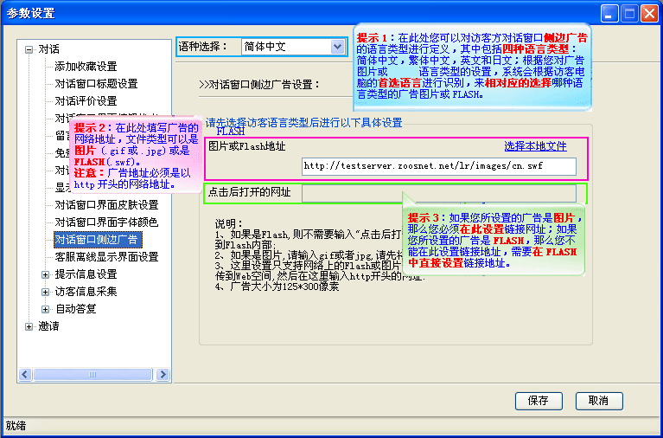Go to 对话窗口界面皮肤设置
The height and width of the screenshot is (438, 663).
click(106, 205)
